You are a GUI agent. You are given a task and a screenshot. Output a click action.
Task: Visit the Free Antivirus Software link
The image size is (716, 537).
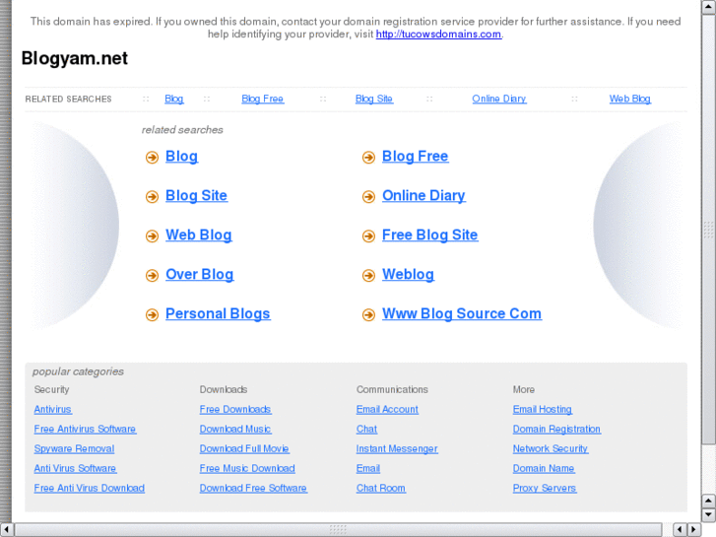click(x=85, y=430)
